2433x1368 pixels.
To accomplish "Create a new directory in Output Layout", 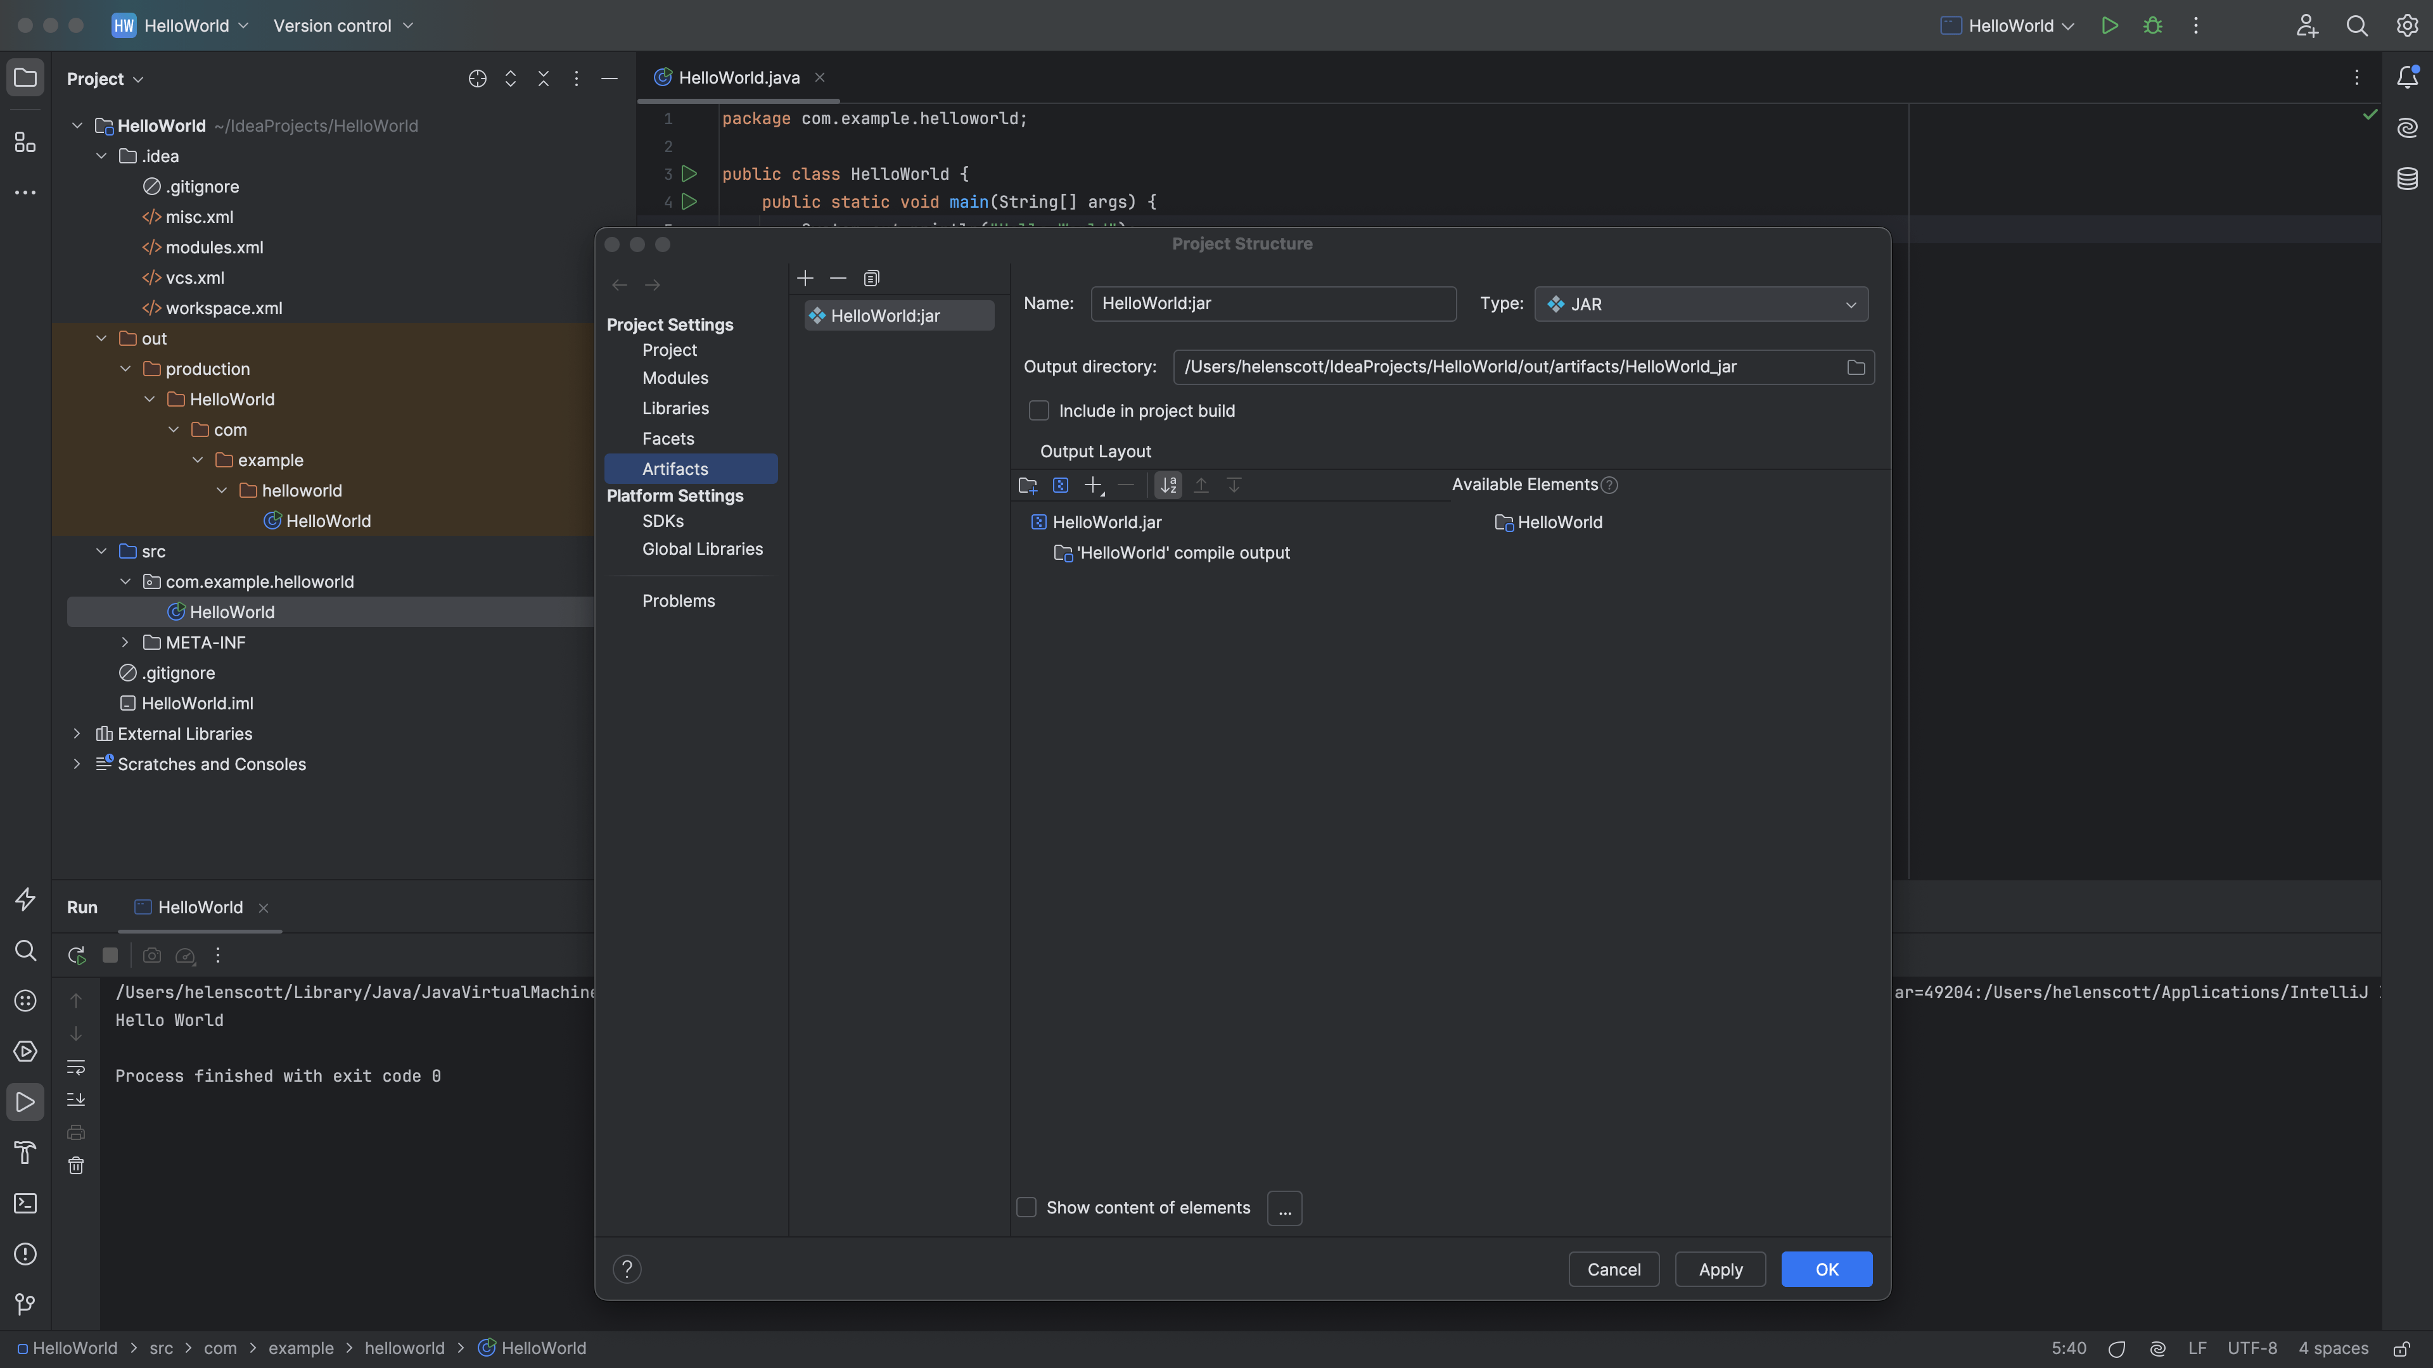I will [x=1028, y=484].
